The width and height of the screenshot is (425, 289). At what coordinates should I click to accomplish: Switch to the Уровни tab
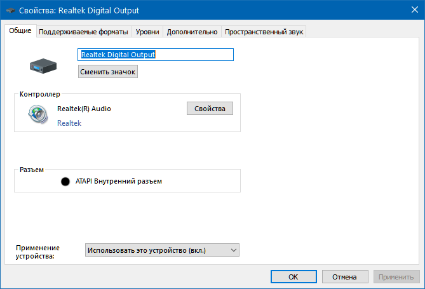click(147, 32)
